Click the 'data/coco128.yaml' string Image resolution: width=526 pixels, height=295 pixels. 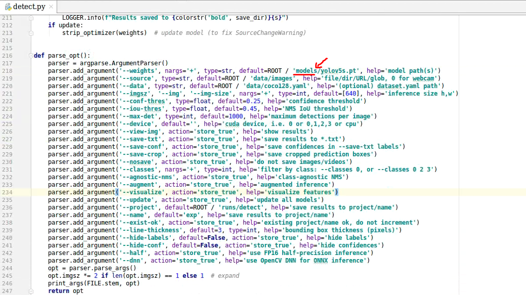(277, 86)
